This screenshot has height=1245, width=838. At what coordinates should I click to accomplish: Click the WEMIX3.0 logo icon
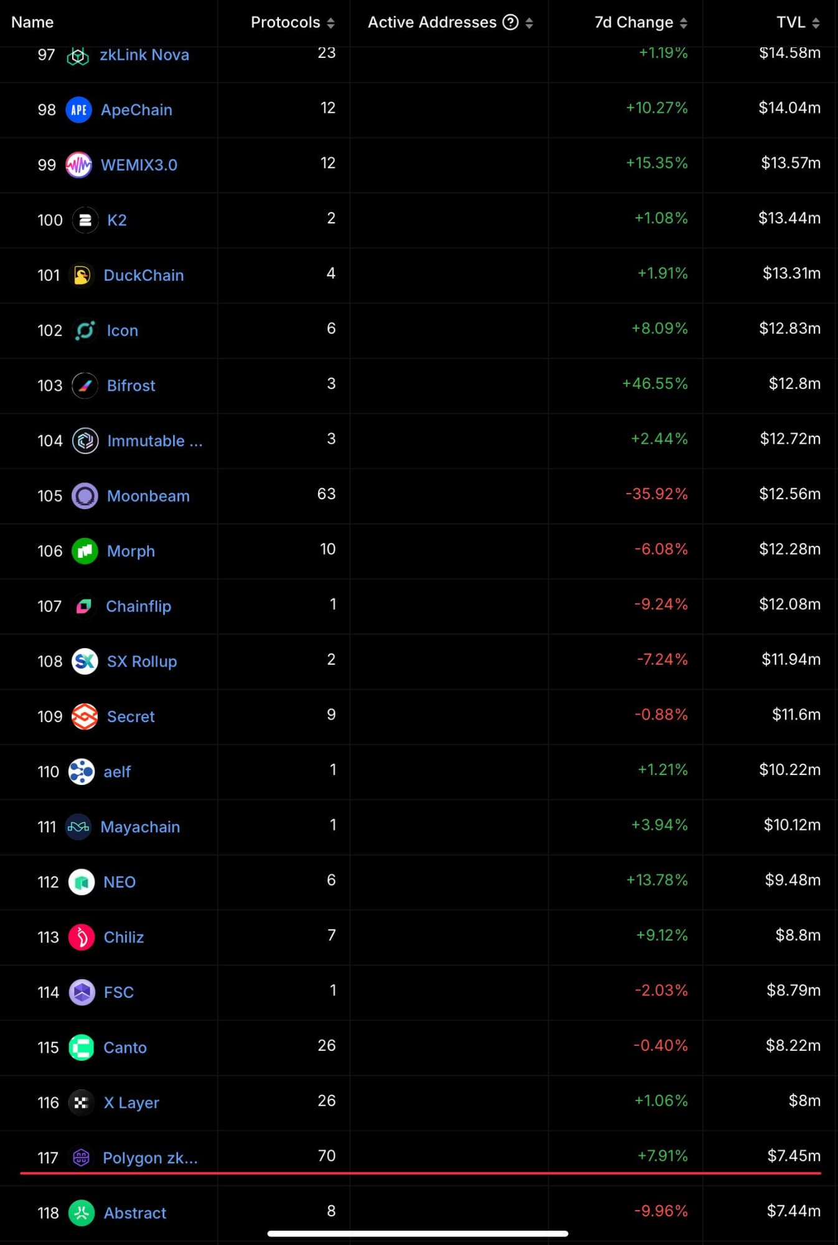click(78, 165)
